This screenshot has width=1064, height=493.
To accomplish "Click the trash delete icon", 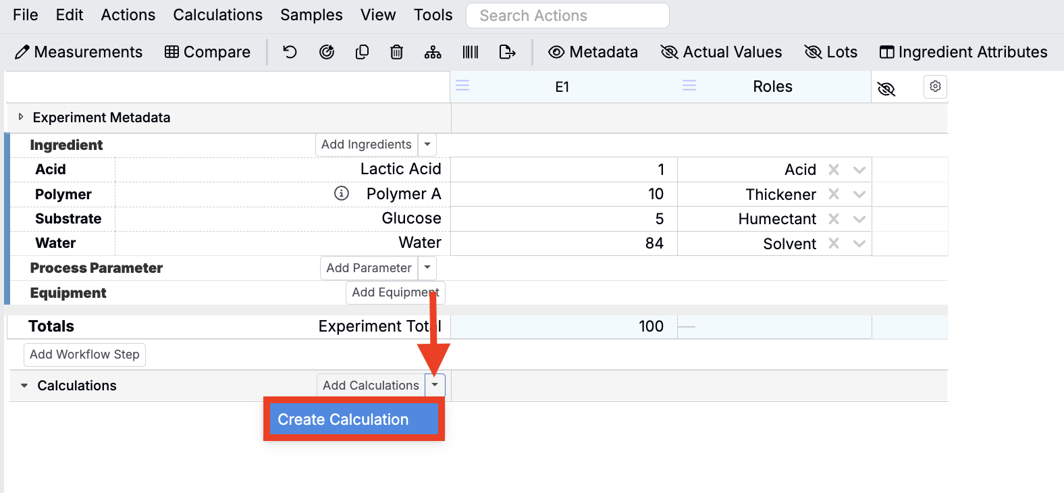I will point(397,52).
